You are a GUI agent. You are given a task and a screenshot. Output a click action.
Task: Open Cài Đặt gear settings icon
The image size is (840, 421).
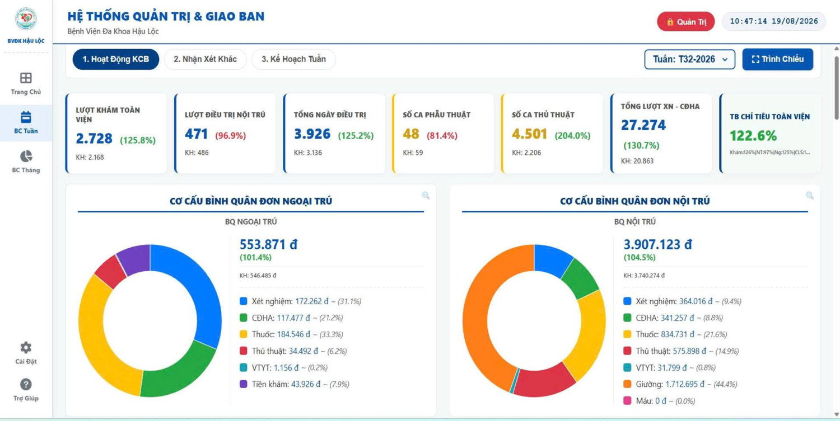[x=26, y=347]
